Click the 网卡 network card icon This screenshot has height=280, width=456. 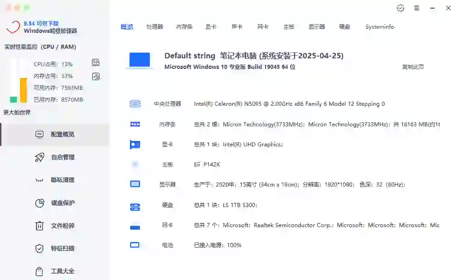(x=135, y=228)
